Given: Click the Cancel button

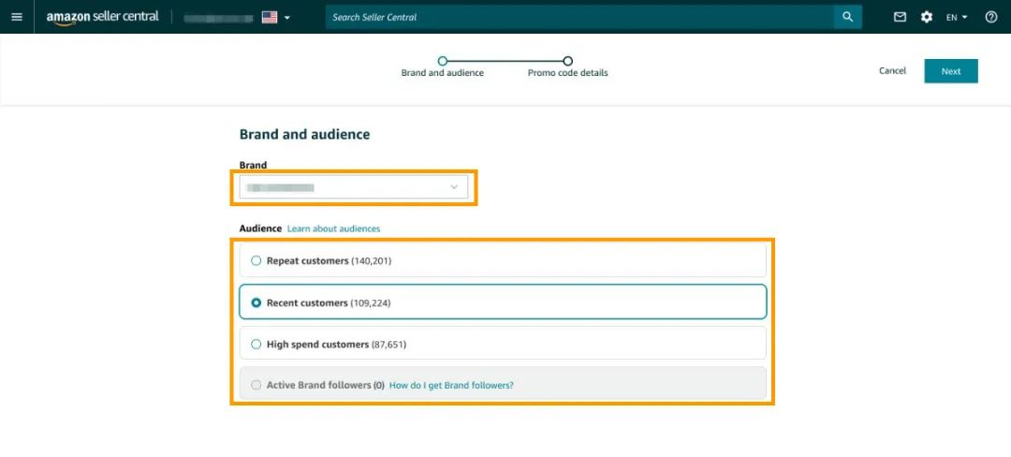Looking at the screenshot, I should (892, 71).
